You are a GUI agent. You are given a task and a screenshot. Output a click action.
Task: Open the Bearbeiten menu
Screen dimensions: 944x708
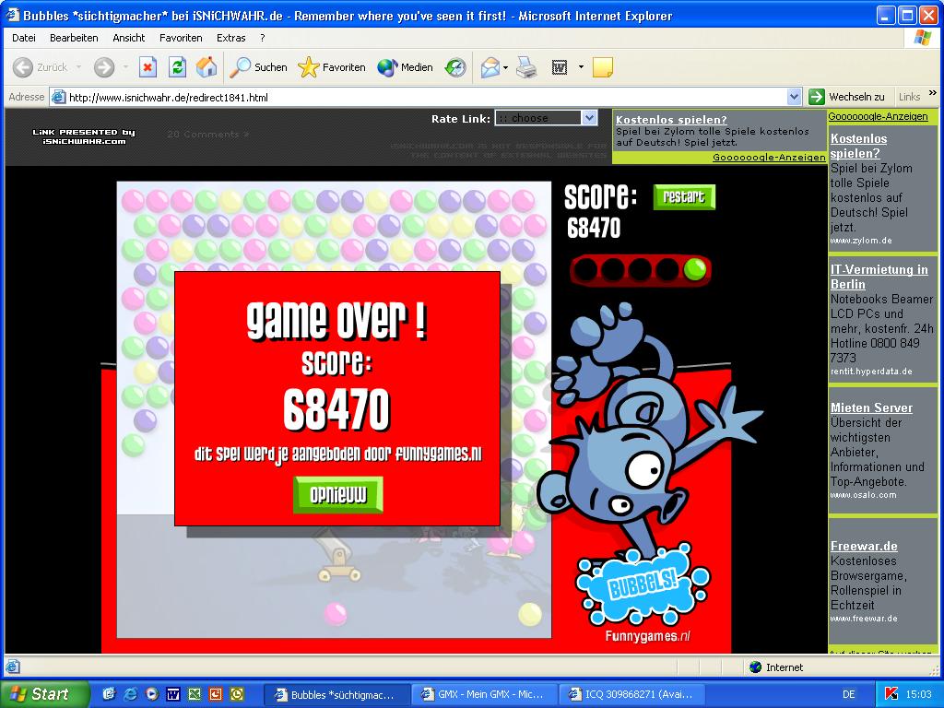[74, 38]
